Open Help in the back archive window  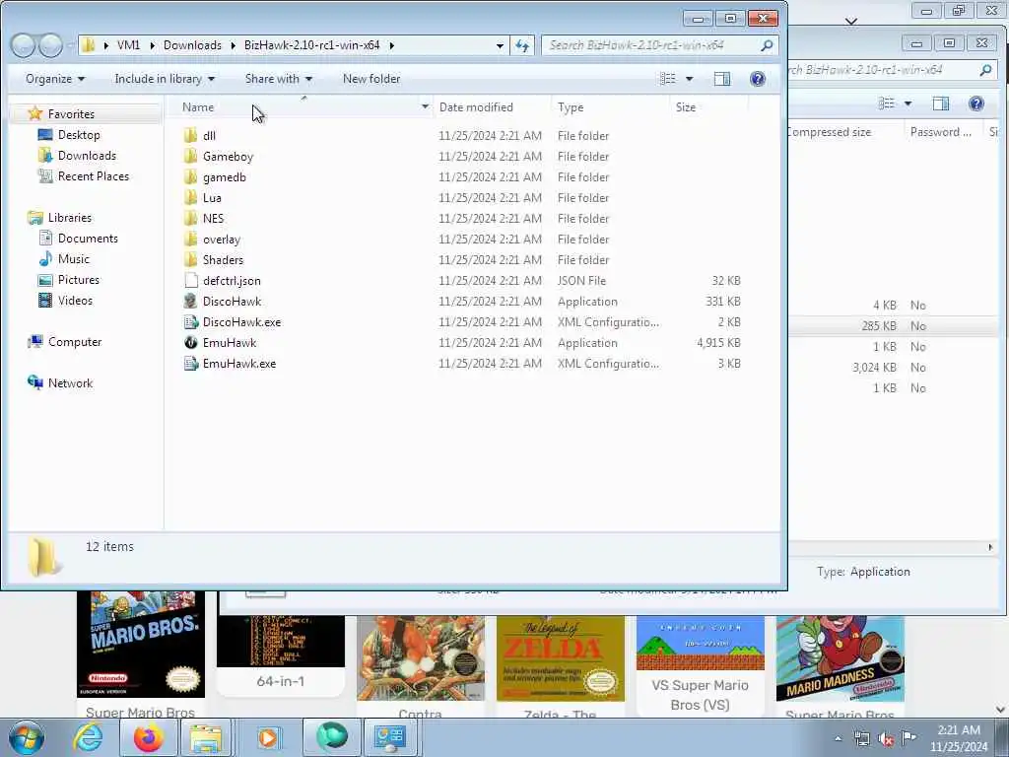[x=976, y=103]
